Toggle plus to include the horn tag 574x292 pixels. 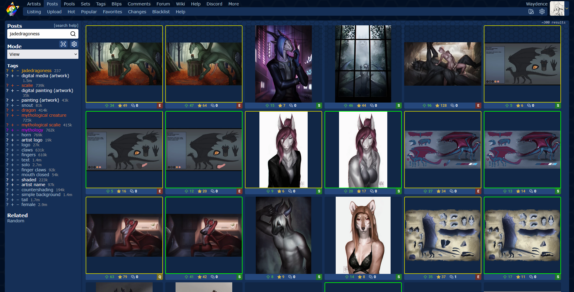click(x=12, y=135)
